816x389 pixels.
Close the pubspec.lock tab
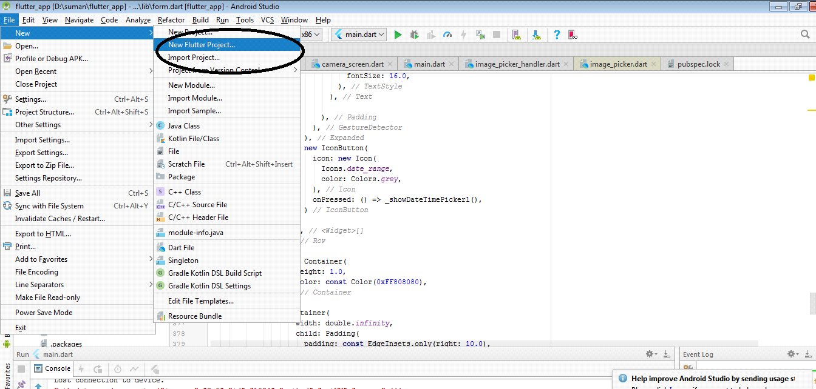(726, 64)
